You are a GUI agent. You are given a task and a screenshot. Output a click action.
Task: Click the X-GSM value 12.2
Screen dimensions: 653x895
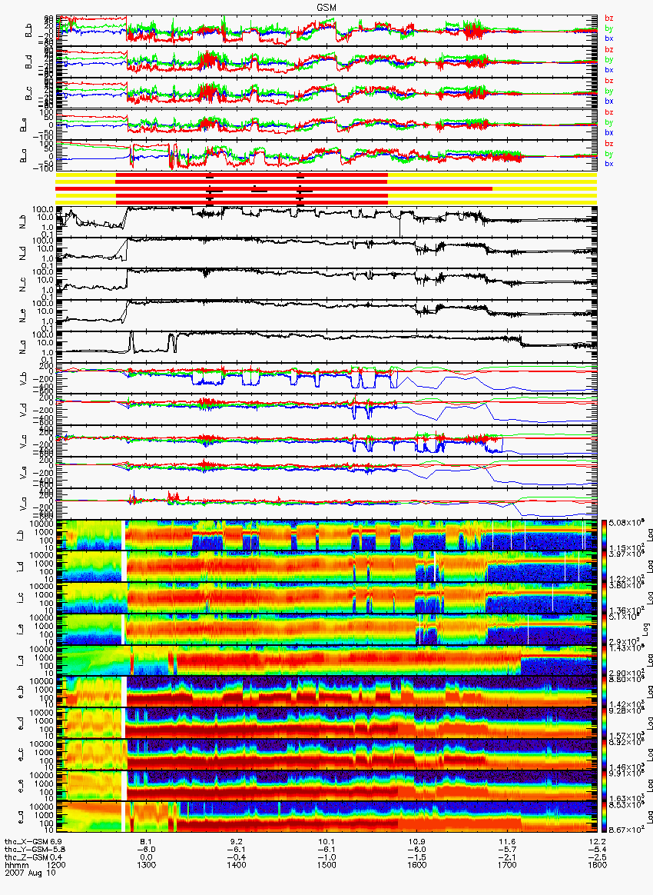click(x=597, y=842)
